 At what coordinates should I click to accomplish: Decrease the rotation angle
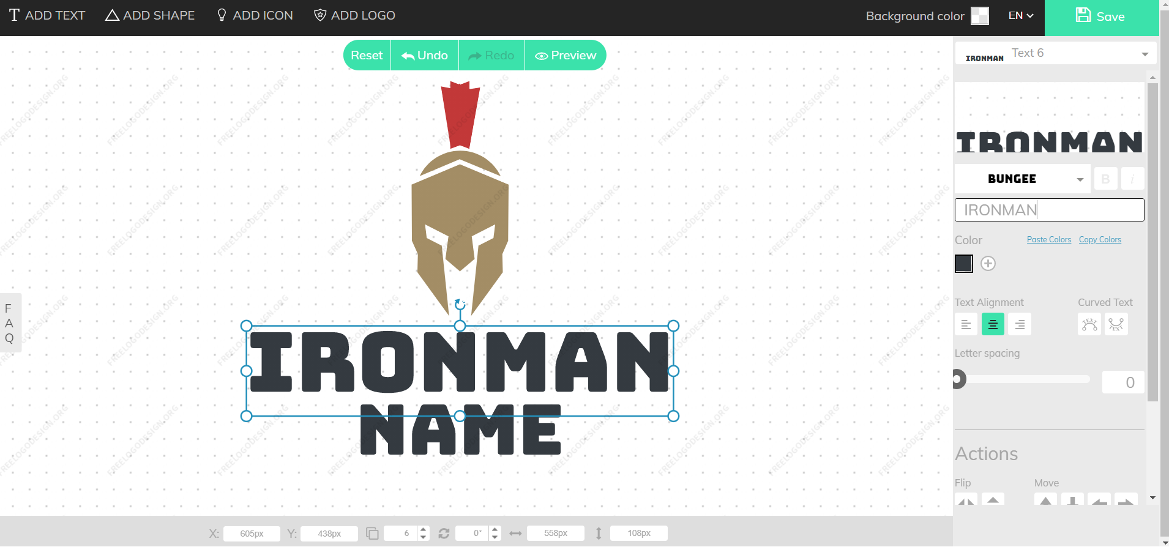click(x=495, y=537)
